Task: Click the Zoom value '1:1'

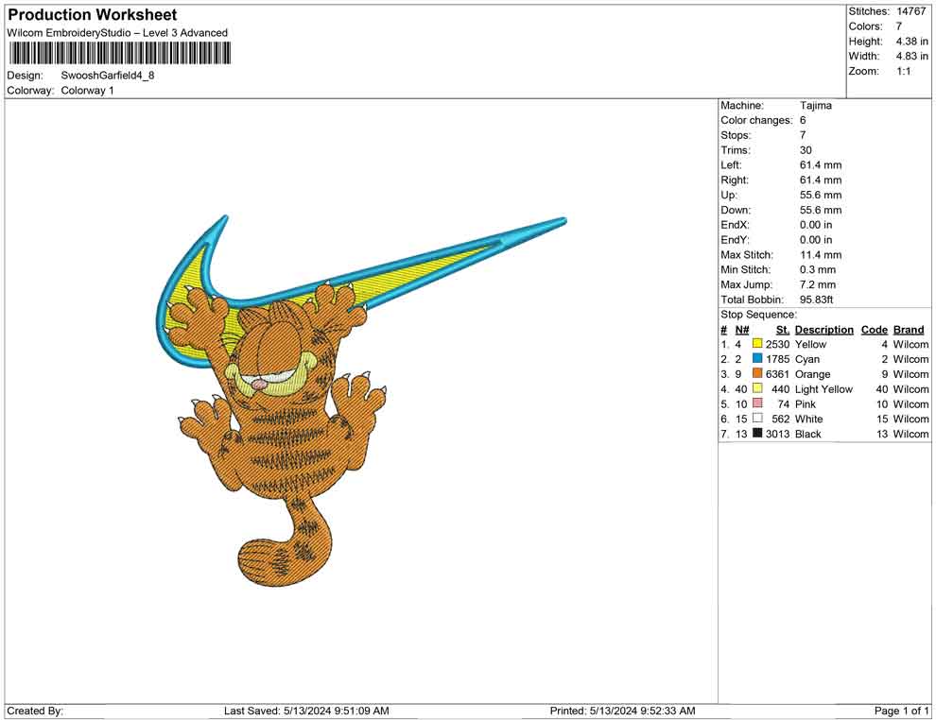Action: 904,71
